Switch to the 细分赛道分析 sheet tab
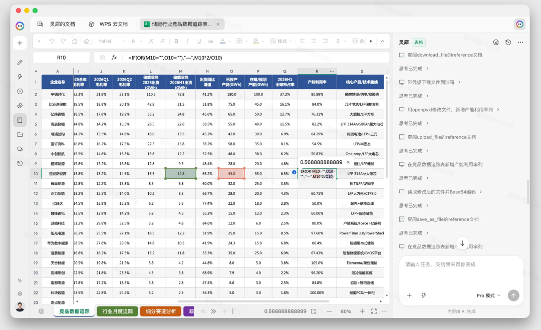The width and height of the screenshot is (541, 330). (161, 311)
